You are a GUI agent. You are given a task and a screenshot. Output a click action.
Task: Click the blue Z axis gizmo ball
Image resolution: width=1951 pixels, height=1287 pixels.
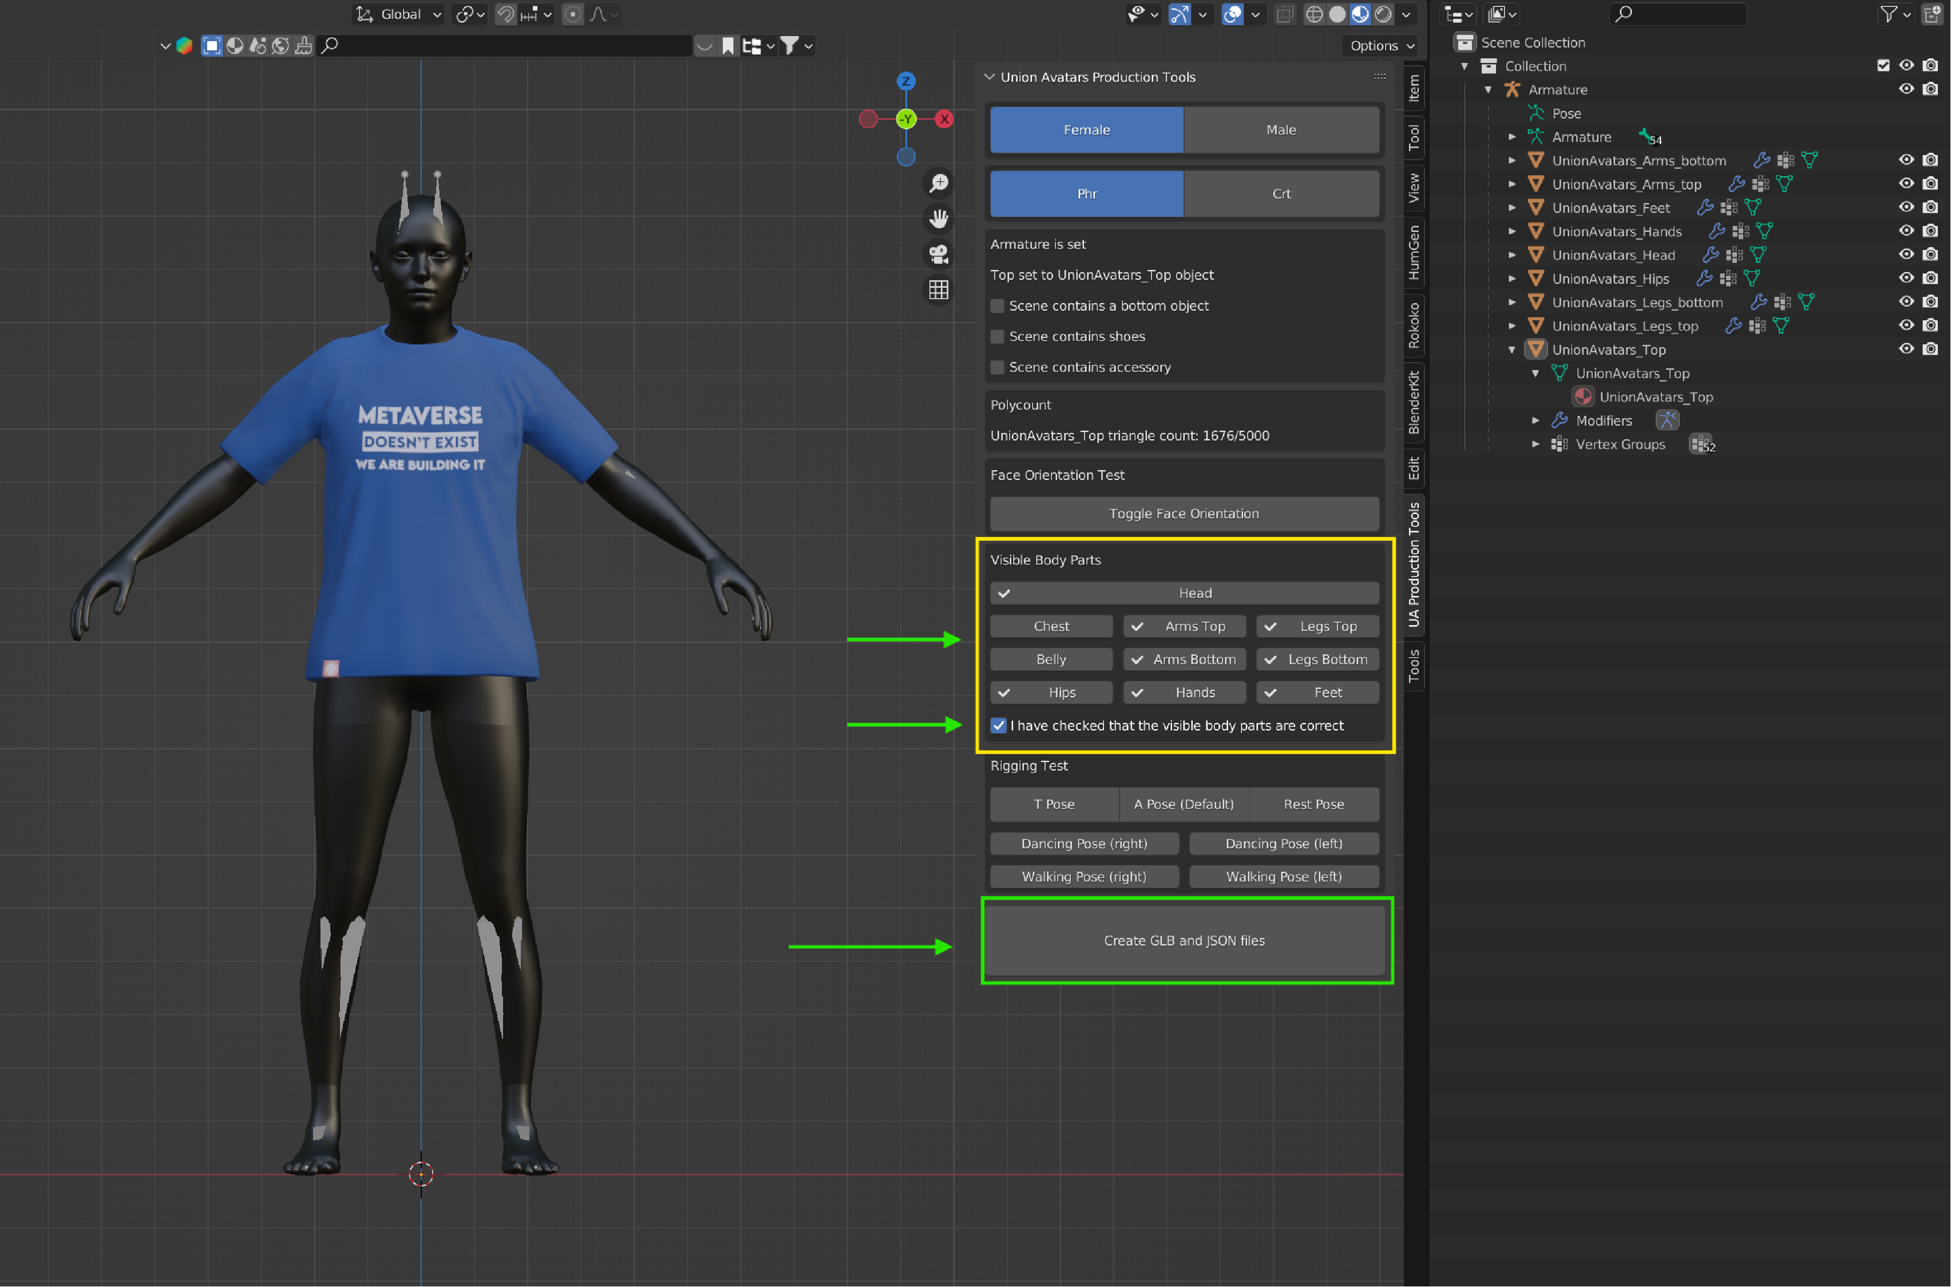906,81
